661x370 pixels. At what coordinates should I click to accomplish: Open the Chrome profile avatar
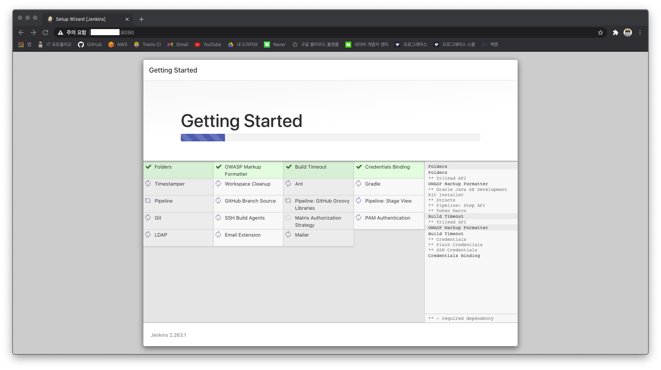tap(628, 33)
